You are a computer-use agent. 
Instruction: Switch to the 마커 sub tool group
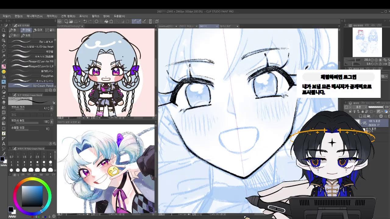tap(38, 30)
